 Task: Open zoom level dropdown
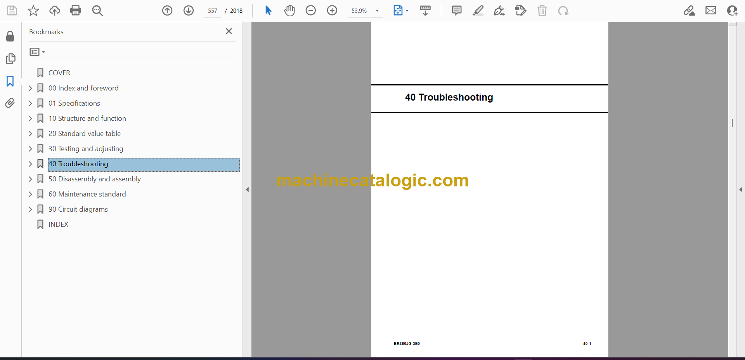[377, 11]
